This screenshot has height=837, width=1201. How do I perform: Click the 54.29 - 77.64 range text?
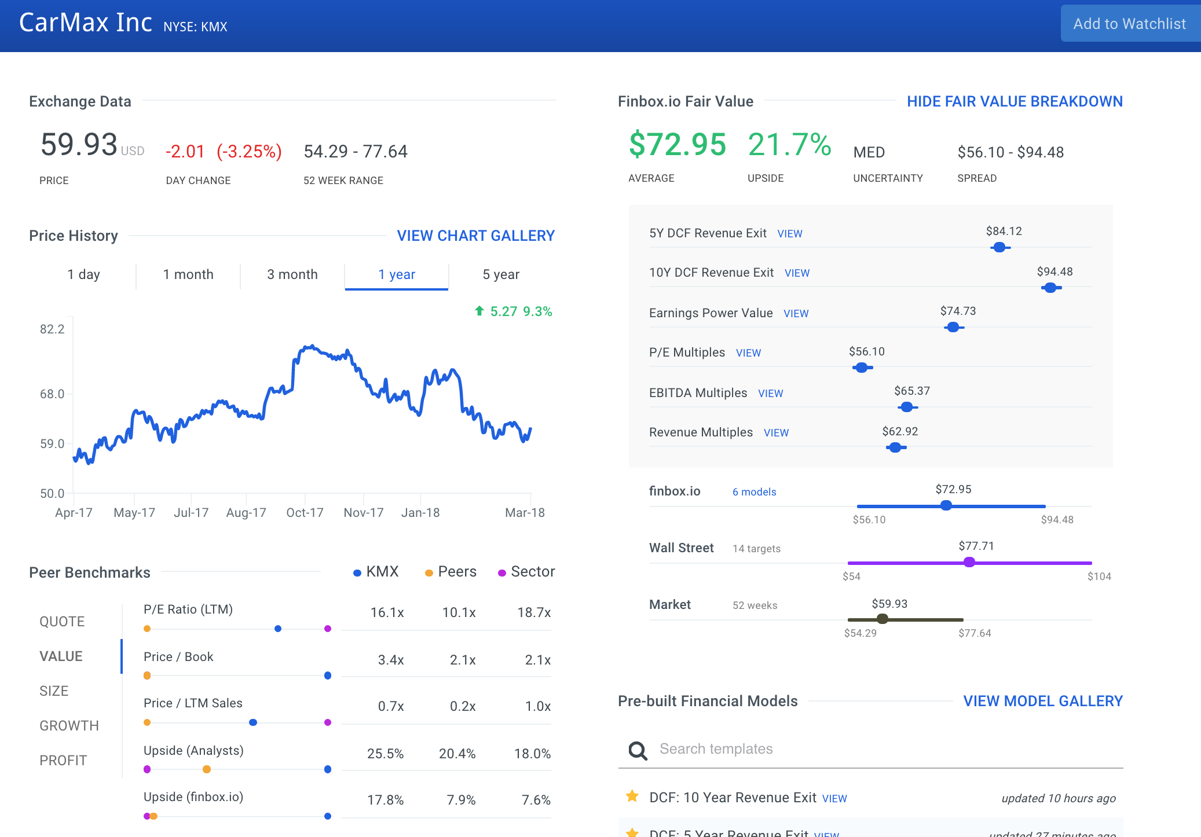pos(356,152)
